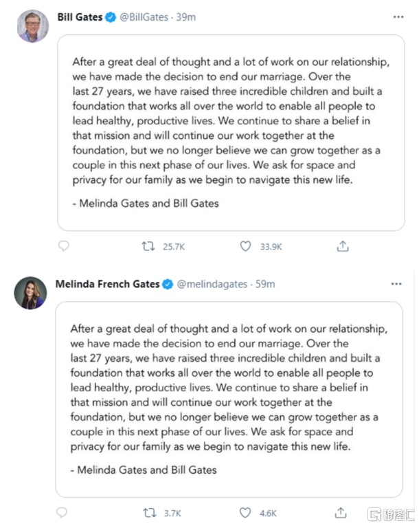Viewport: 419px width, 526px height.
Task: Open more options on Melinda's tweet
Action: pyautogui.click(x=396, y=283)
